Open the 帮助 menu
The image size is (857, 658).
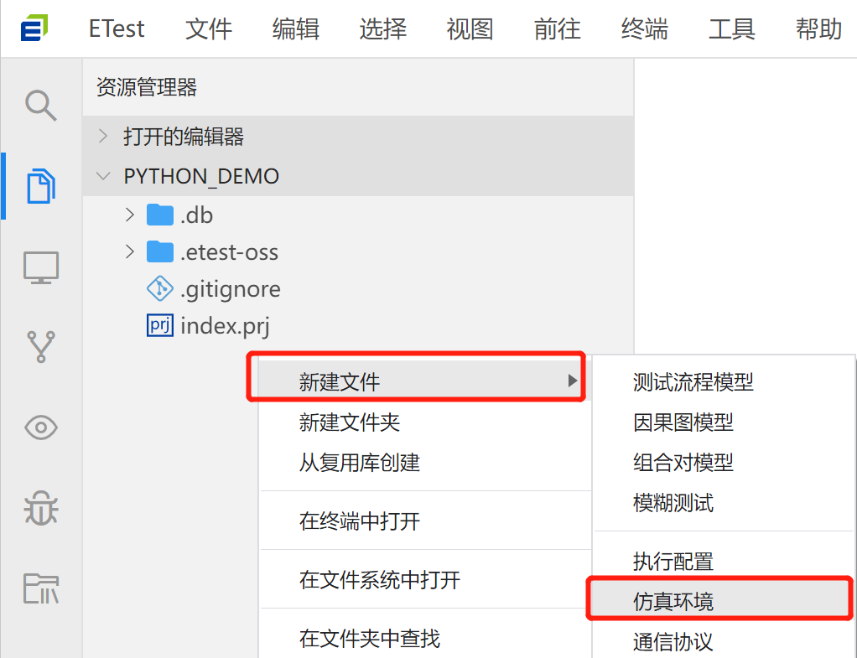(x=818, y=28)
